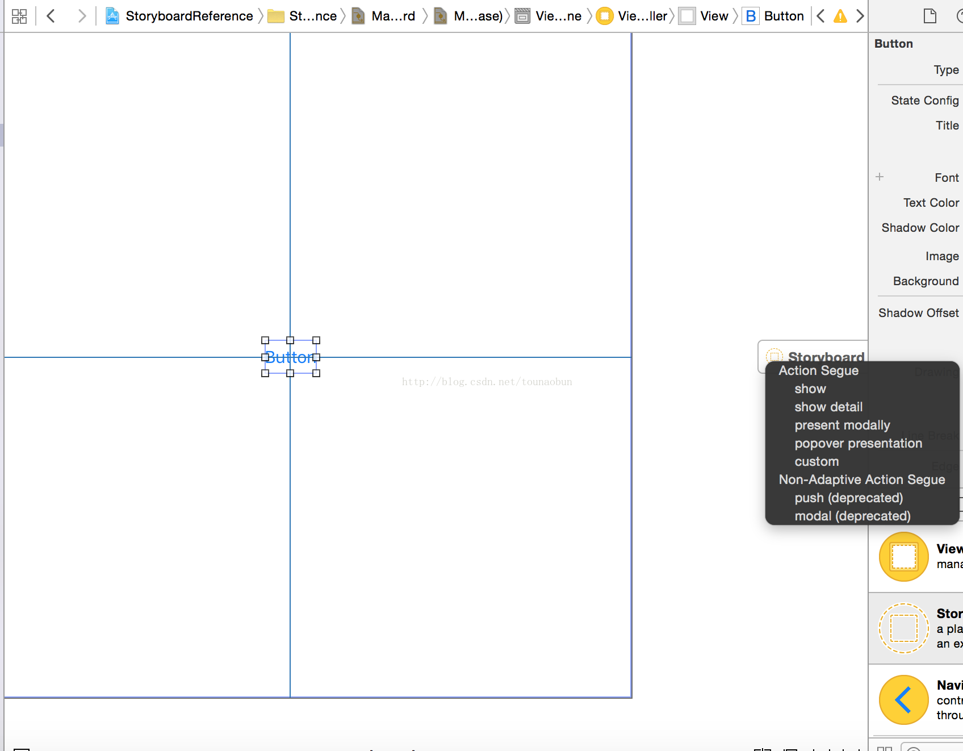Choose show detail segue
963x751 pixels.
[828, 407]
